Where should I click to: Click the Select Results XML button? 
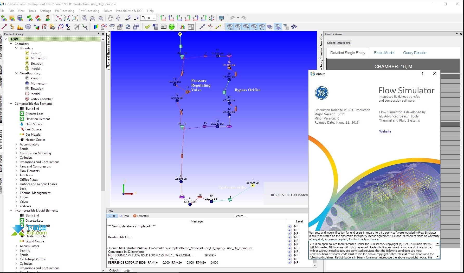339,43
